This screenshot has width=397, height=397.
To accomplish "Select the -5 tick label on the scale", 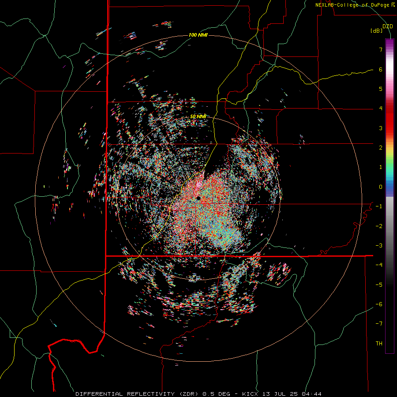I will 379,285.
